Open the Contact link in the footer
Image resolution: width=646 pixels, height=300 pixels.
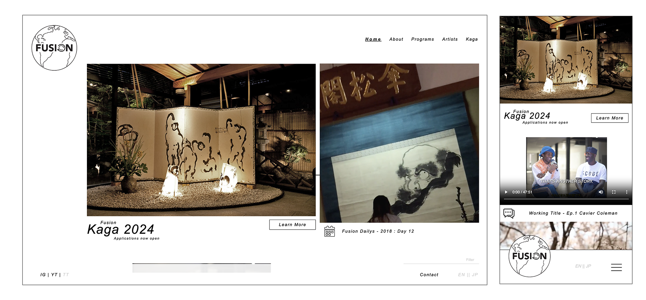point(429,275)
